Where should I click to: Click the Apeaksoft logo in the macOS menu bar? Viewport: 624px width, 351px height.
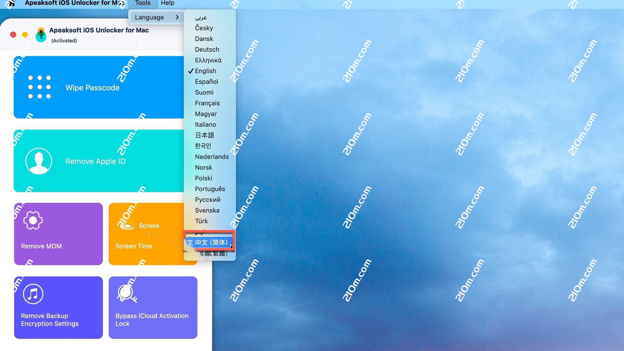click(12, 4)
